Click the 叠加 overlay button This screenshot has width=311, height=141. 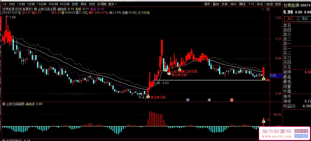point(216,4)
